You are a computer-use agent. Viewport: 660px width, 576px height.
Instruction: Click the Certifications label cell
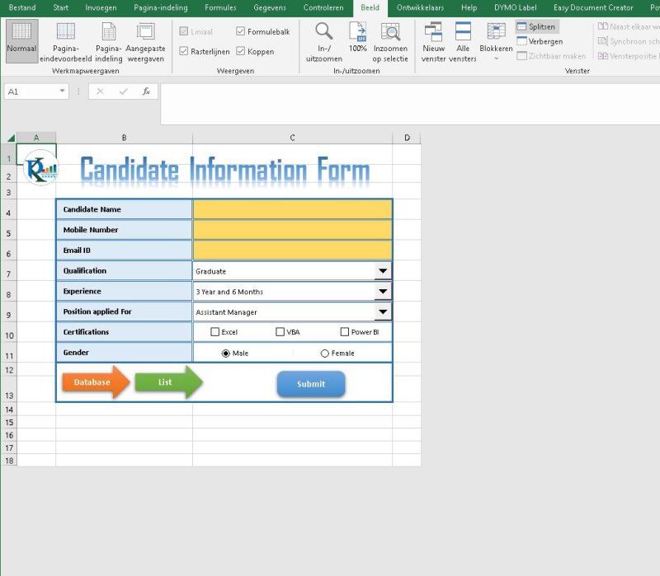(125, 332)
